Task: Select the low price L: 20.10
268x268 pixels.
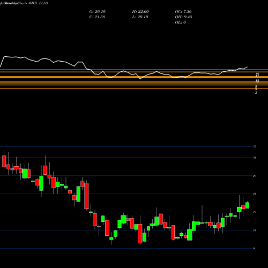Action: (140, 17)
